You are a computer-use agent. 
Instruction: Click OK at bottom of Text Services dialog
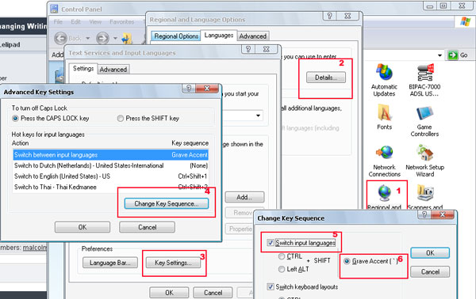pos(169,293)
